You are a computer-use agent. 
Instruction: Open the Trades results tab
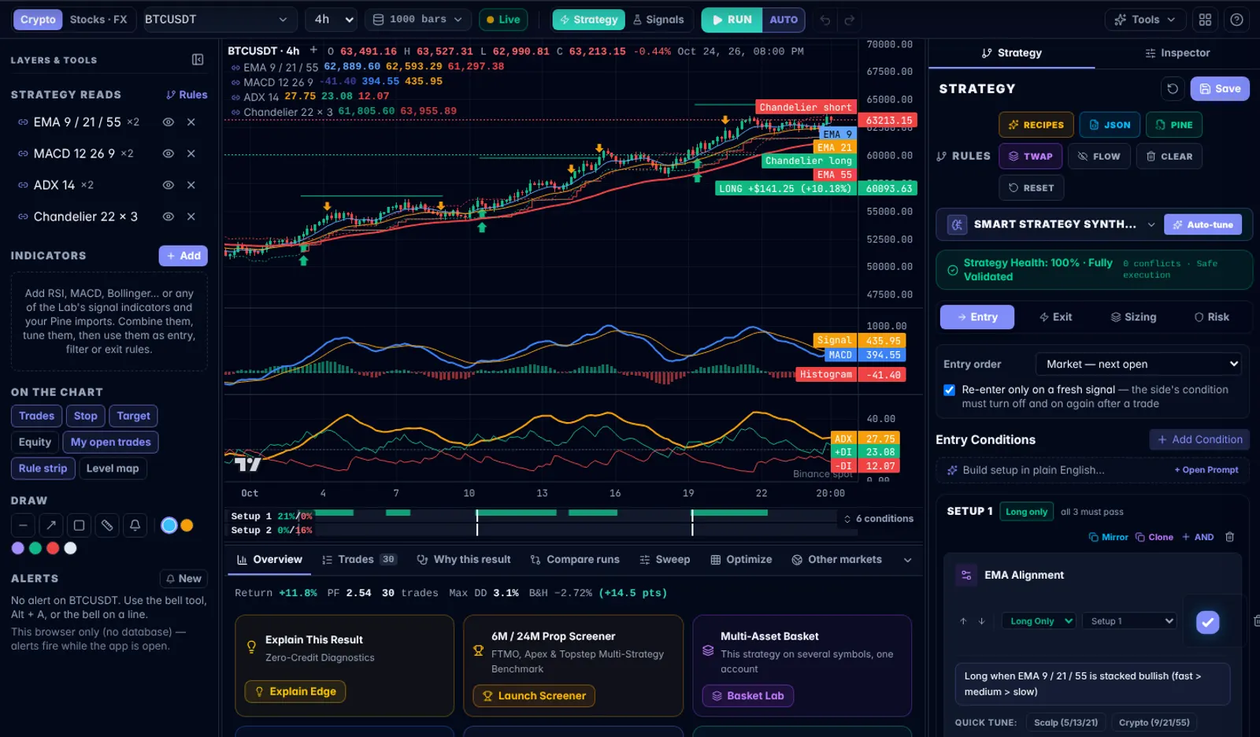pyautogui.click(x=358, y=559)
